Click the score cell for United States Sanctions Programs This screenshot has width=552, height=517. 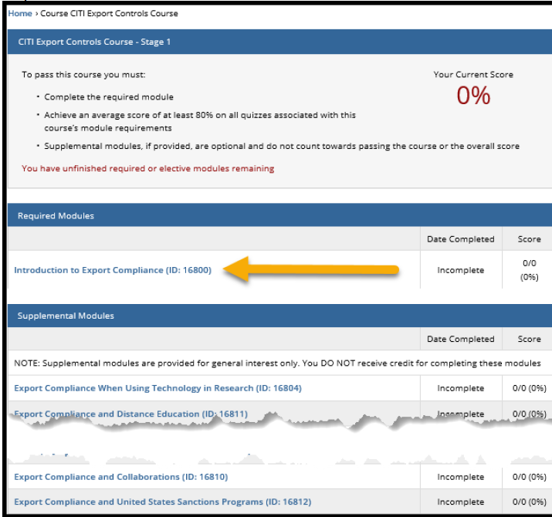coord(529,502)
